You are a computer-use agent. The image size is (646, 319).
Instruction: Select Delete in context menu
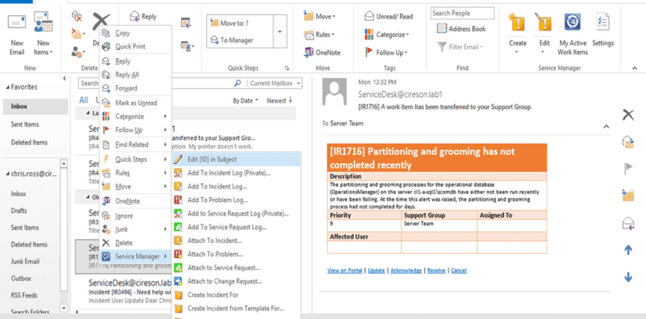136,243
